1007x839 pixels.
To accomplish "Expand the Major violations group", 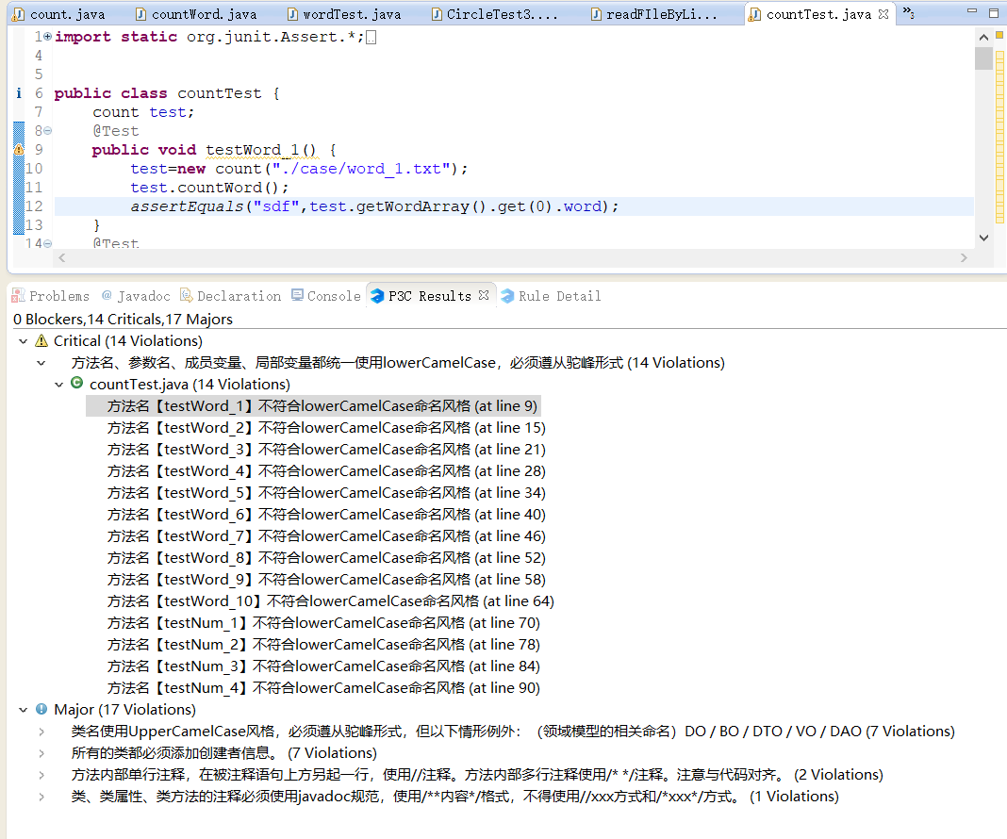I will coord(23,710).
